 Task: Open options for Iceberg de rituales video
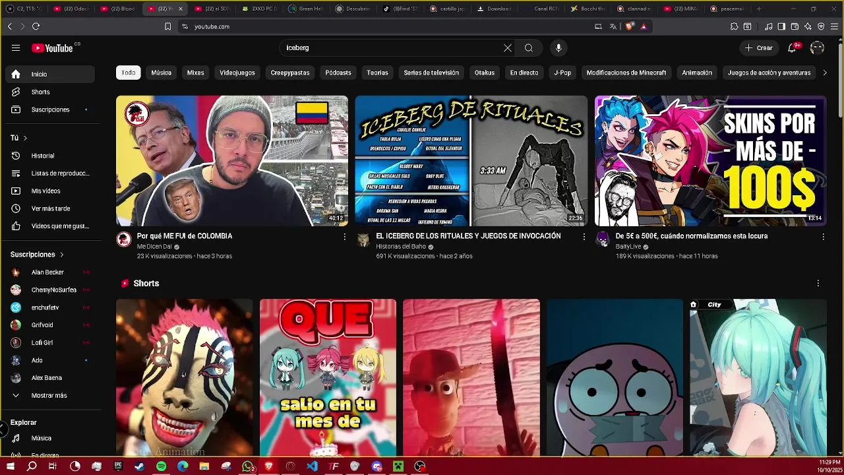click(584, 236)
